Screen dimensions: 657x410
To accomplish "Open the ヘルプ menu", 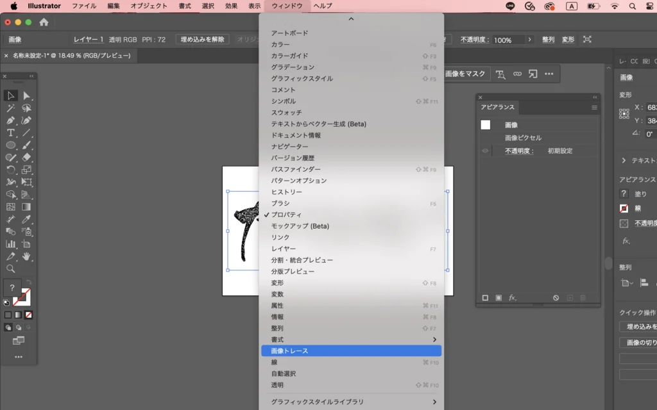I will [322, 6].
